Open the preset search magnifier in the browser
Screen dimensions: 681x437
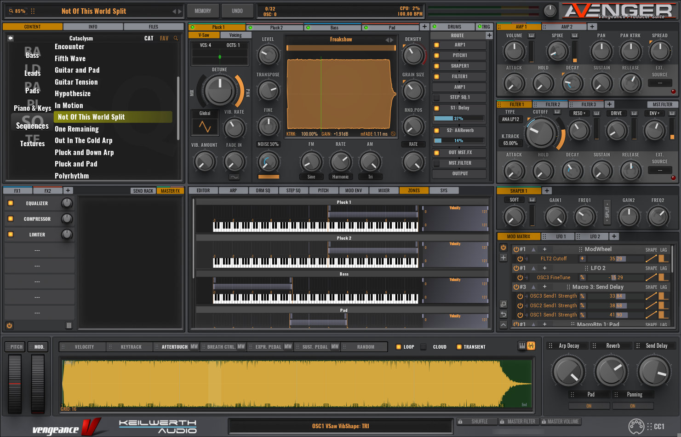[x=176, y=38]
